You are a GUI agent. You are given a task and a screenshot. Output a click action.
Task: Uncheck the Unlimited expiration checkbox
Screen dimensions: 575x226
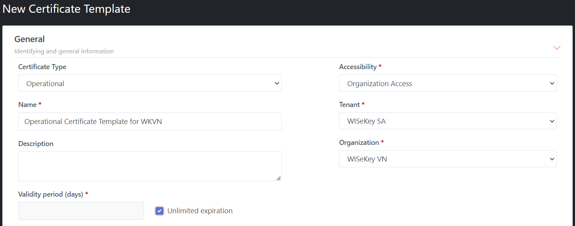[x=159, y=211]
